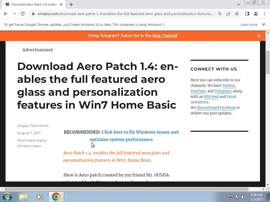Open the Chrome side panel
270x202 pixels.
(x=247, y=14)
